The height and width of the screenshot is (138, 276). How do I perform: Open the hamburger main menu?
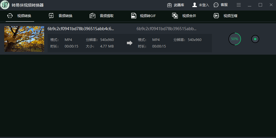click(239, 5)
